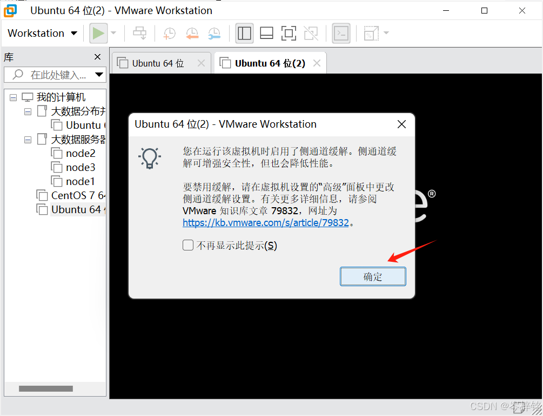Toggle the thumbnail bar view icon
543x416 pixels.
point(267,34)
